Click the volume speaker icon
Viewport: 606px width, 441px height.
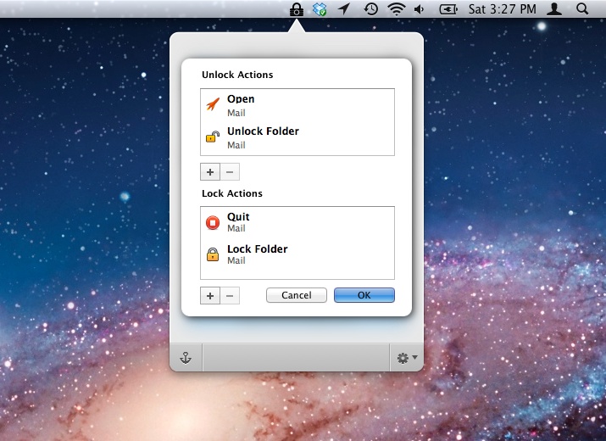[419, 8]
